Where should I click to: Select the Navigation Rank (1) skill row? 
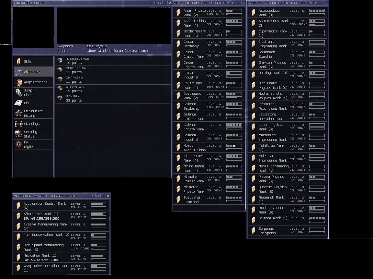[61, 258]
